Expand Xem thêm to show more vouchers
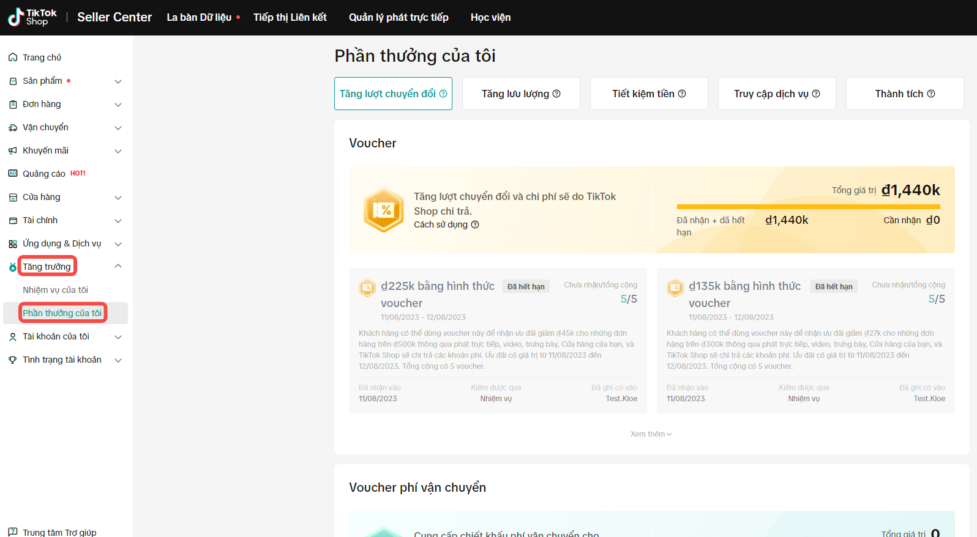977x537 pixels. click(651, 434)
